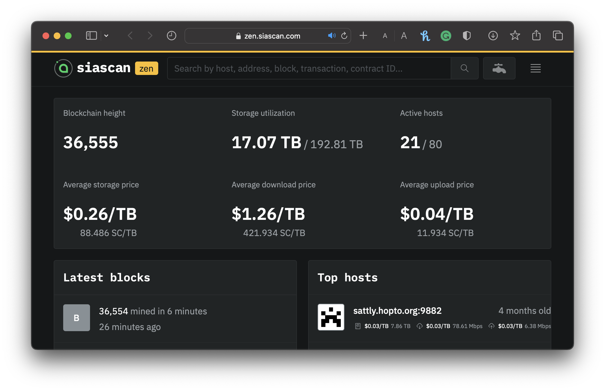This screenshot has height=391, width=605.
Task: Open the hamburger menu
Action: (535, 68)
